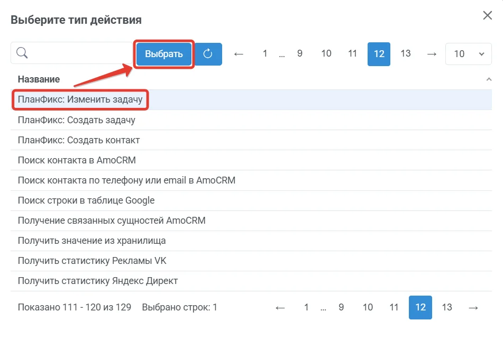Click the bottom pagination ellipsis
This screenshot has height=339, width=503.
323,309
